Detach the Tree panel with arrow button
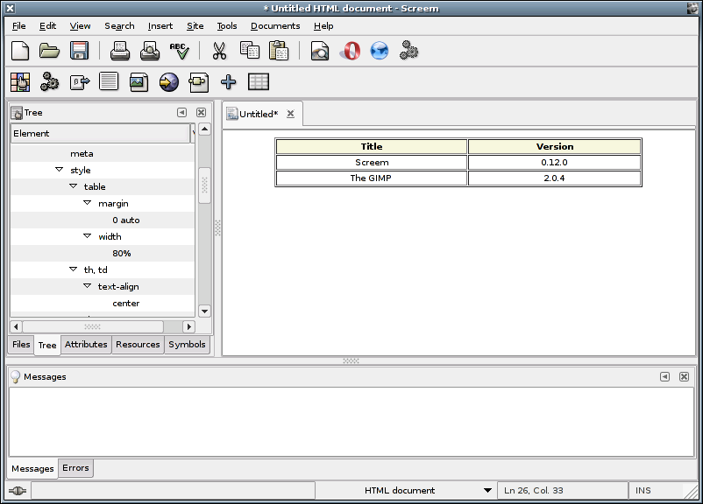 (181, 112)
